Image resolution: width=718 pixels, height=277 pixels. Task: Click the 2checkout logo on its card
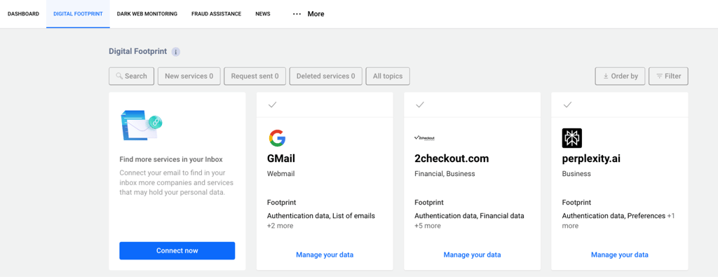click(424, 137)
